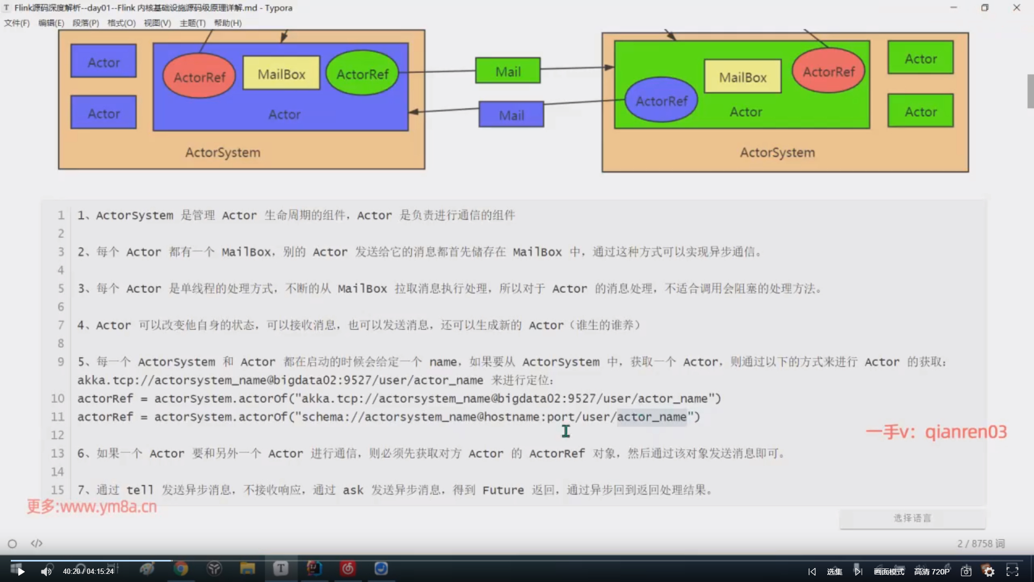The height and width of the screenshot is (582, 1034).
Task: Open the 文件(F) menu
Action: click(17, 23)
